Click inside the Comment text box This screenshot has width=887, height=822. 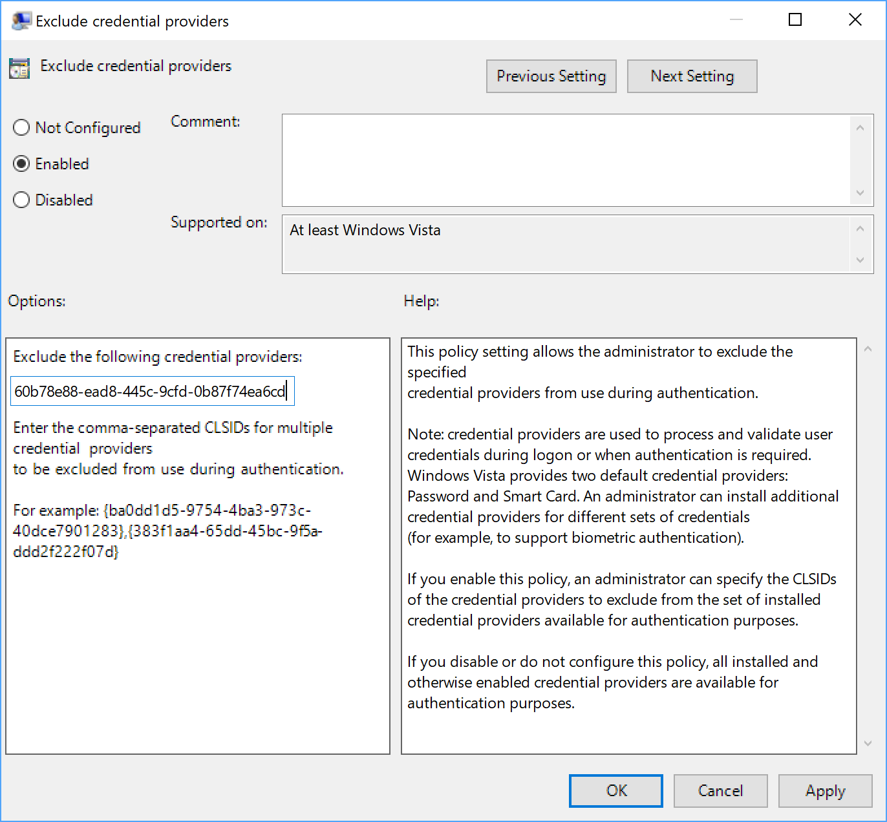566,160
